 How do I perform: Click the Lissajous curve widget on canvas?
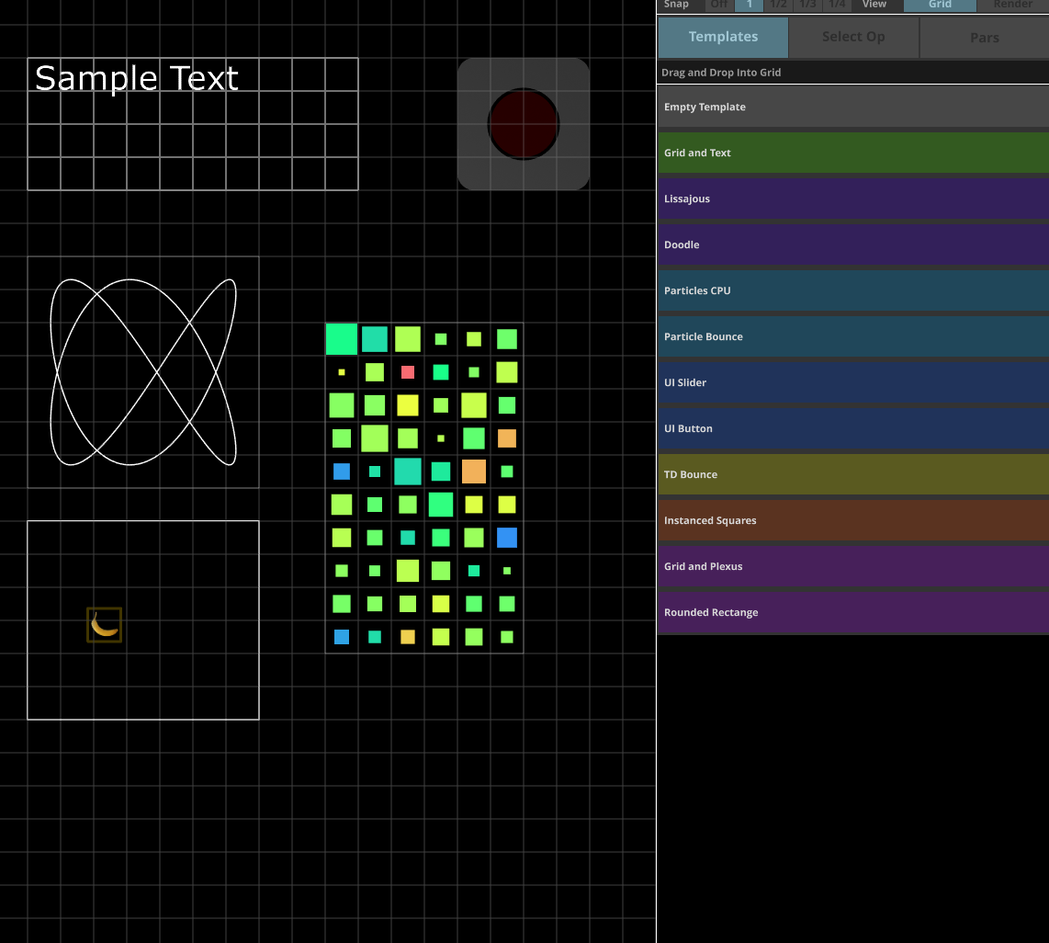[x=143, y=372]
